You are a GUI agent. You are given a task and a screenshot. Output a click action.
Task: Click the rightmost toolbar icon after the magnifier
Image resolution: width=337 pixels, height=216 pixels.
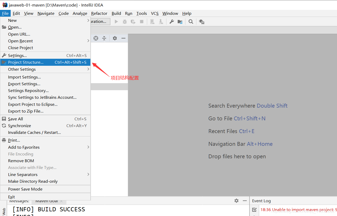[x=202, y=22]
